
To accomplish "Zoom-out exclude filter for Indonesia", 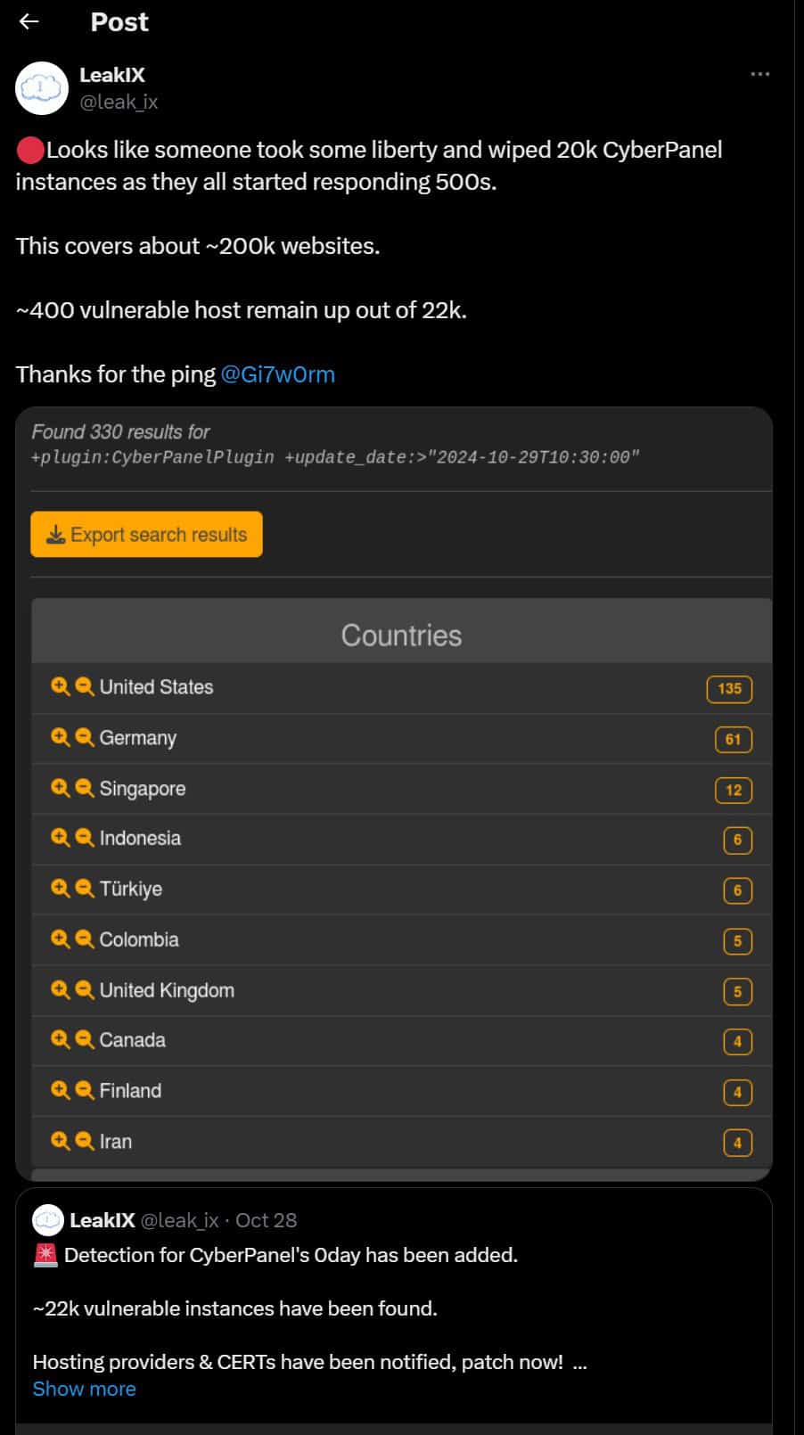I will pyautogui.click(x=85, y=838).
